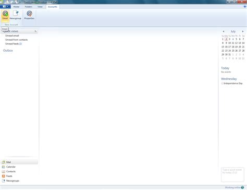Select July 28 in the calendar

(243, 51)
